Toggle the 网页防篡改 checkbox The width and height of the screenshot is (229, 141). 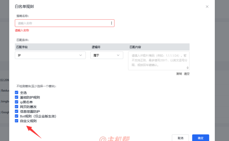pos(16,107)
